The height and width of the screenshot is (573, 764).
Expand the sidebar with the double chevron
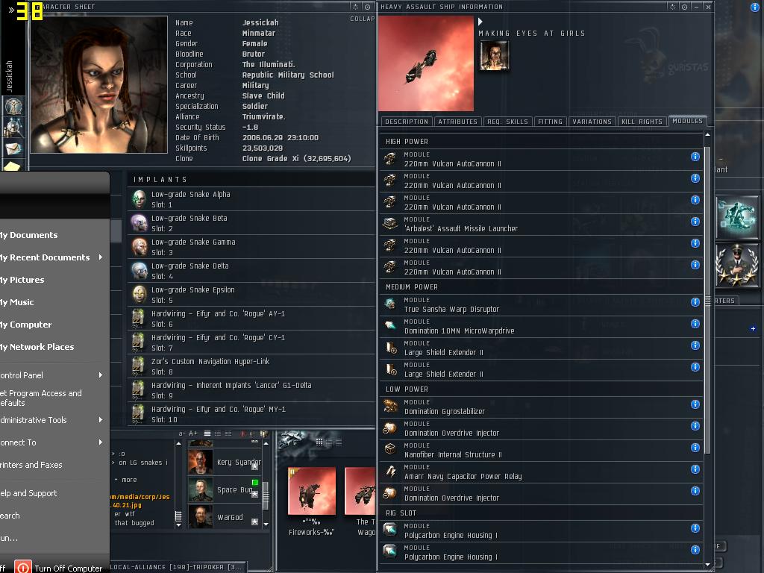pos(11,10)
